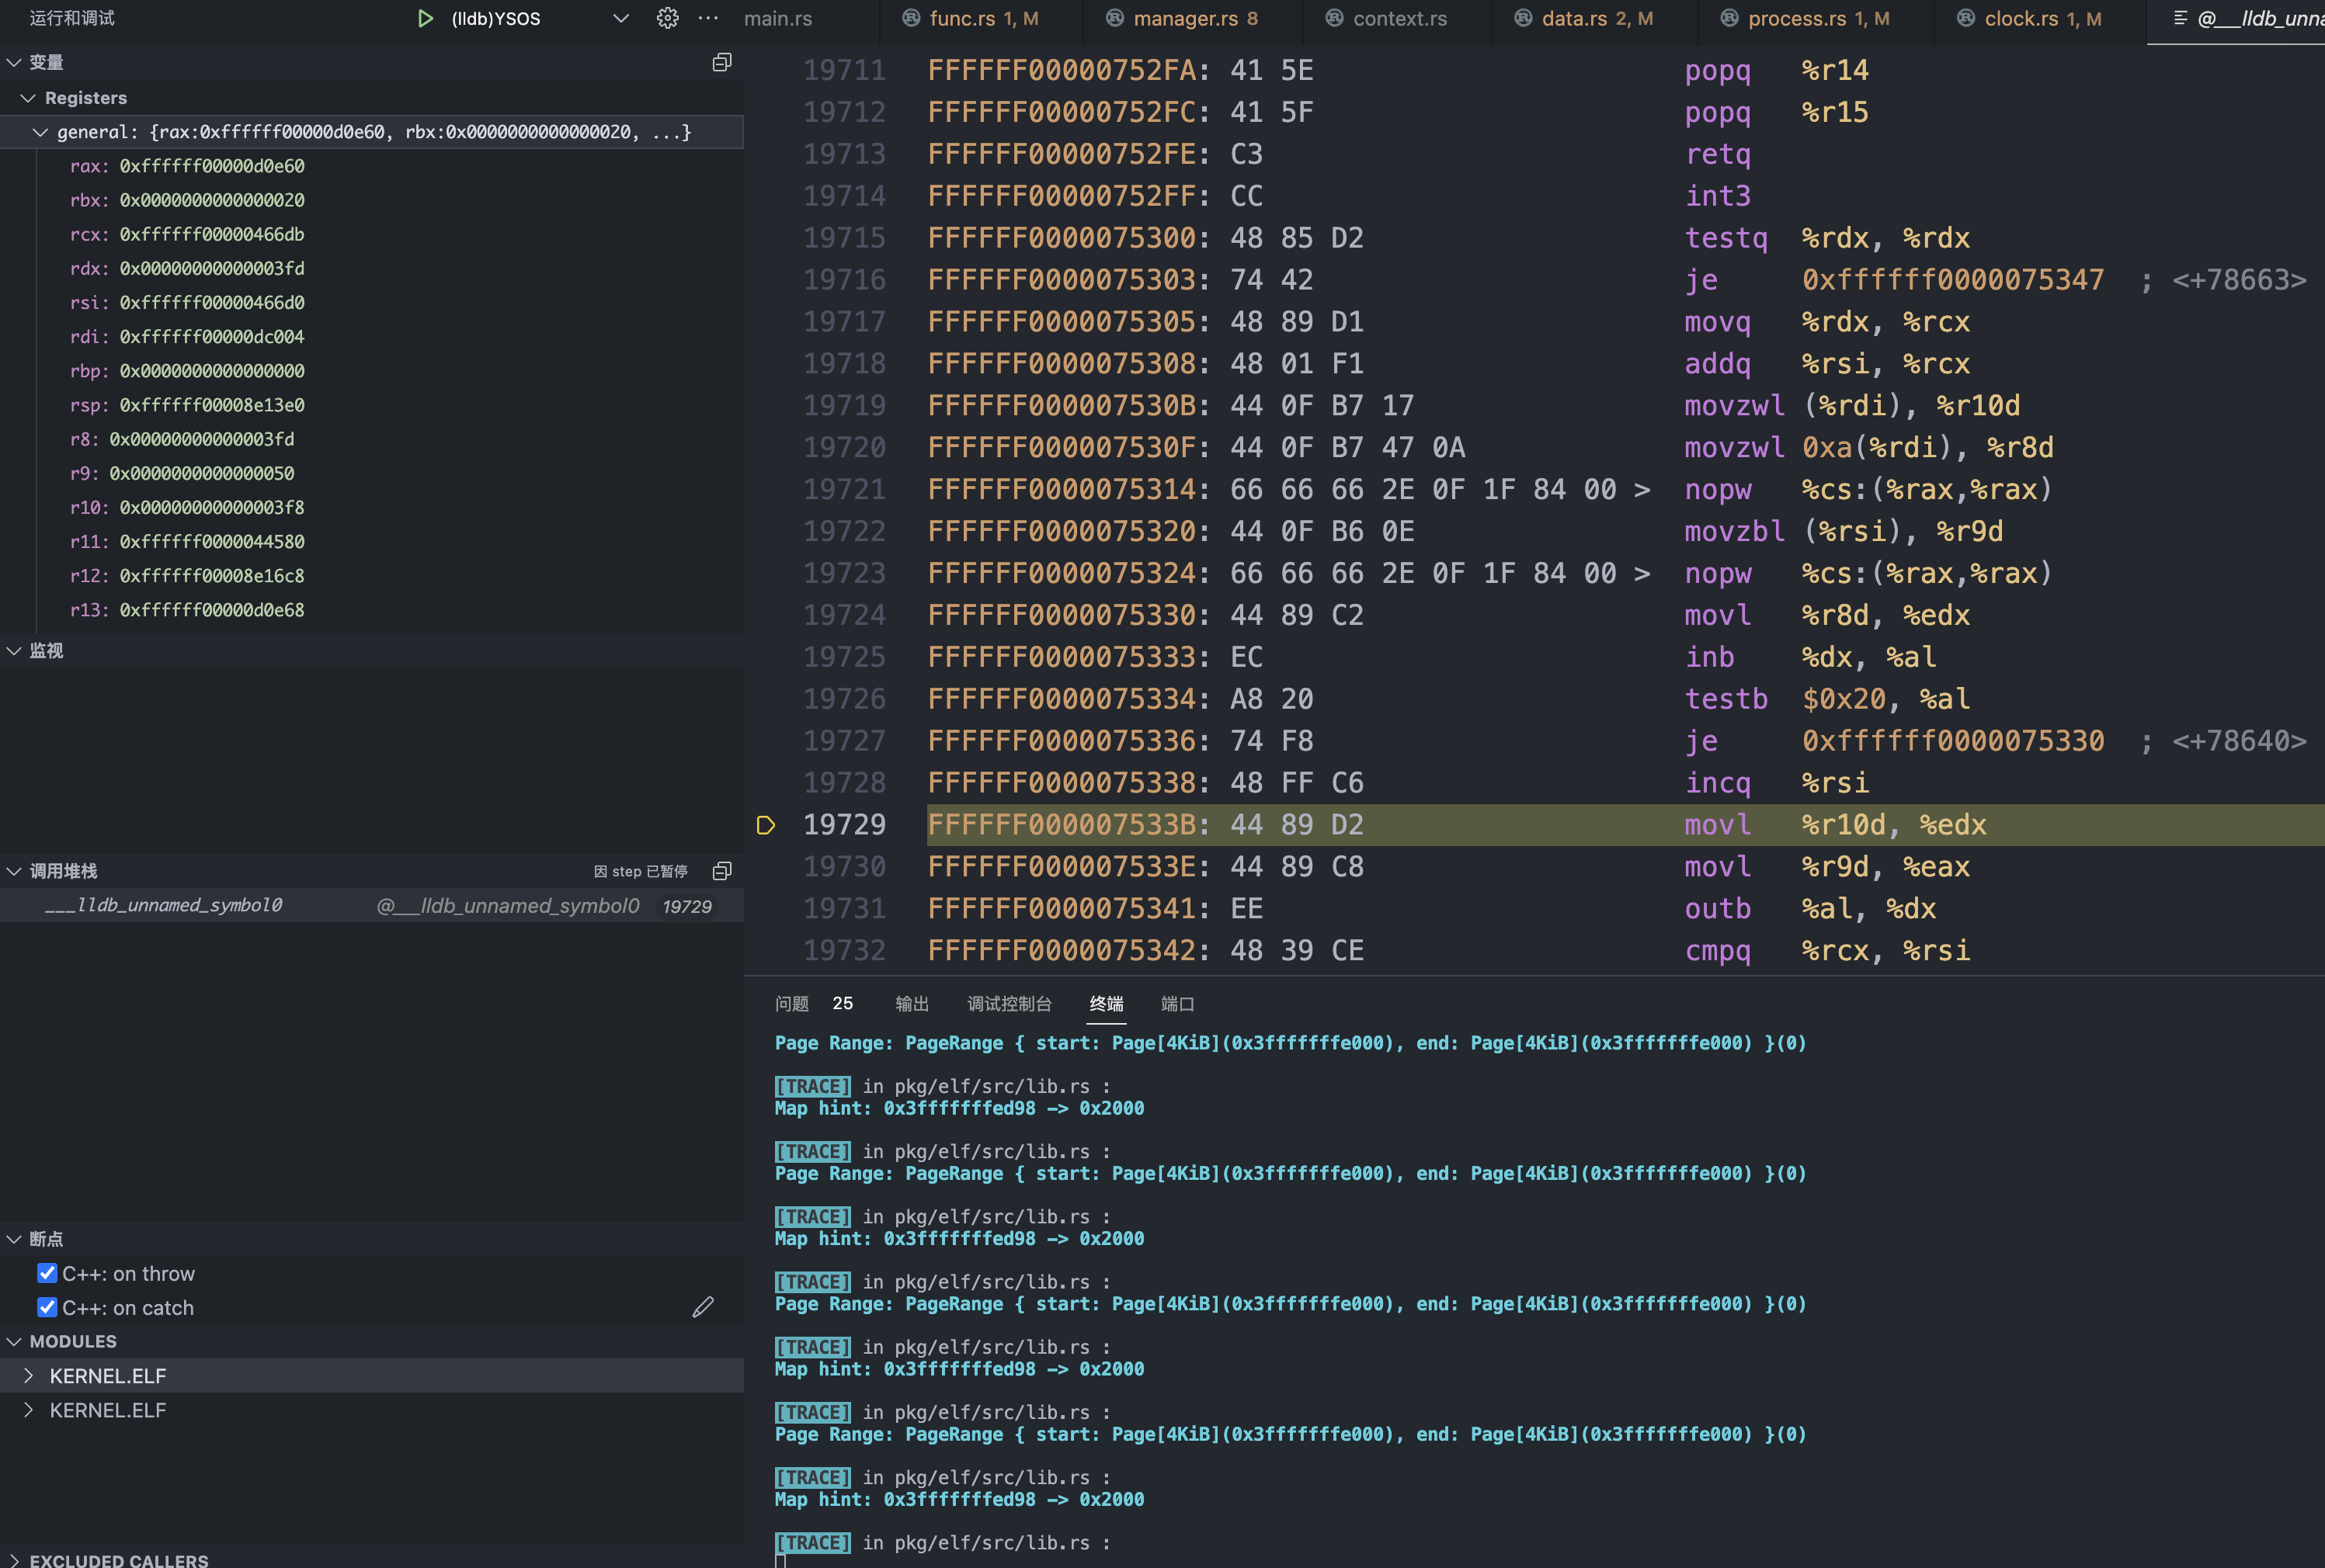Select the r12 register row
Viewport: 2325px width, 1568px height.
pos(371,576)
